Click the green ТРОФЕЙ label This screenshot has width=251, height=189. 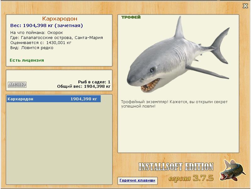[x=131, y=17]
